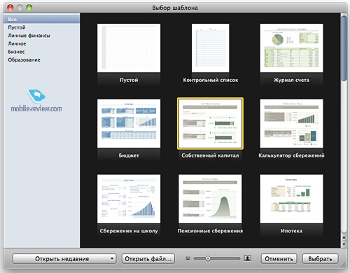This screenshot has height=273, width=350.
Task: Click the Выбрать button
Action: (320, 259)
